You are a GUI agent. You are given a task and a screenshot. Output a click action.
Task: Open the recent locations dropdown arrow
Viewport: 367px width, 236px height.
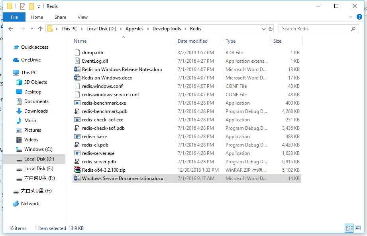coord(32,29)
